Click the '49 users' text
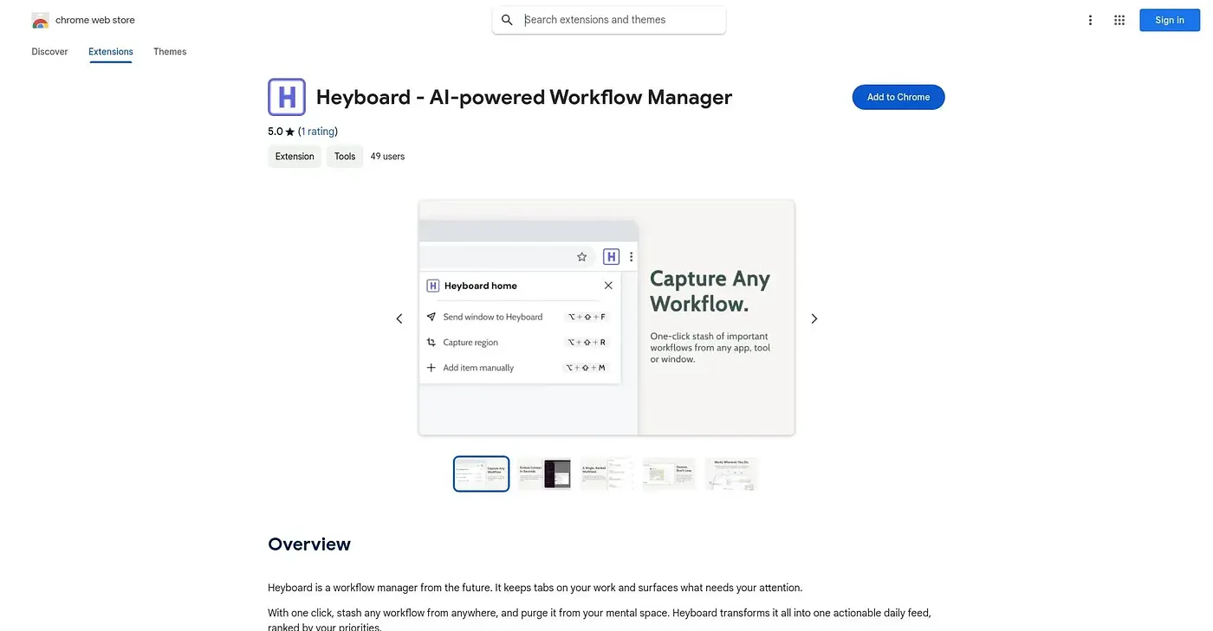The width and height of the screenshot is (1213, 631). pos(387,157)
